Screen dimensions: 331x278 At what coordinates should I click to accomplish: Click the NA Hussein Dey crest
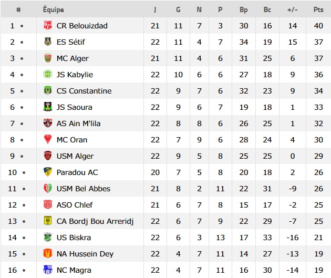pyautogui.click(x=48, y=253)
